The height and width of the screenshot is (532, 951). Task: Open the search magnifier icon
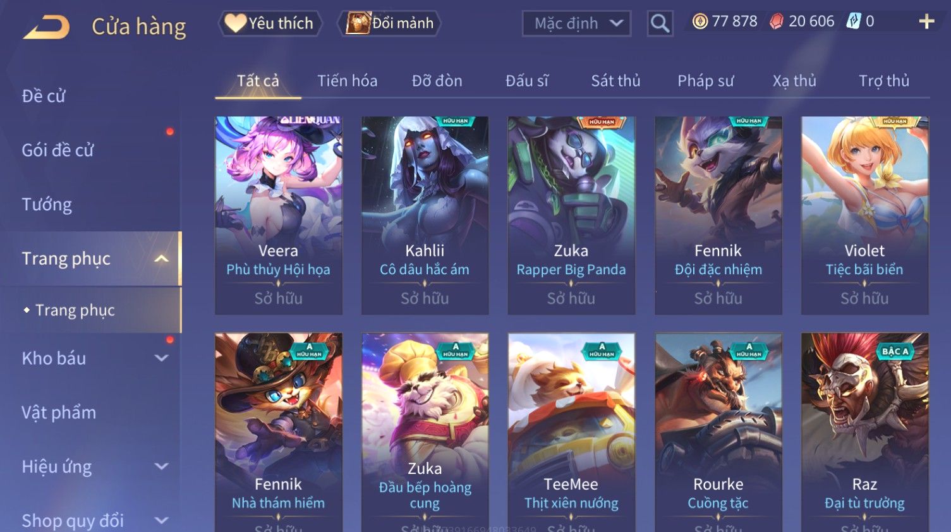[x=660, y=23]
